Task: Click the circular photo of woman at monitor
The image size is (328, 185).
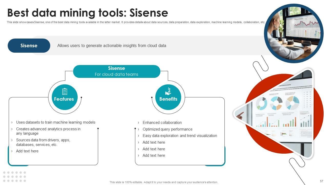Action: pos(294,33)
